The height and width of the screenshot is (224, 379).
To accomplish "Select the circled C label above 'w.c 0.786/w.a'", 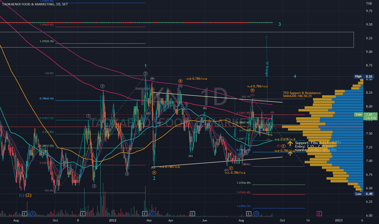I will click(231, 168).
